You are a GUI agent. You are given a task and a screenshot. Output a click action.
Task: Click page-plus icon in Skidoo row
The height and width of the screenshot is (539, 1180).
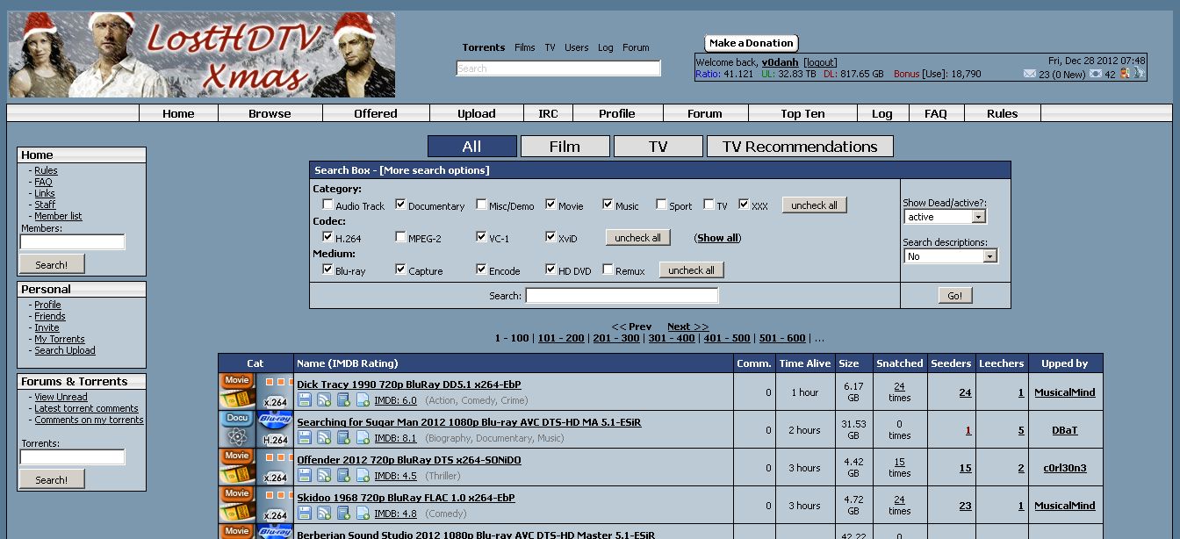click(x=363, y=514)
